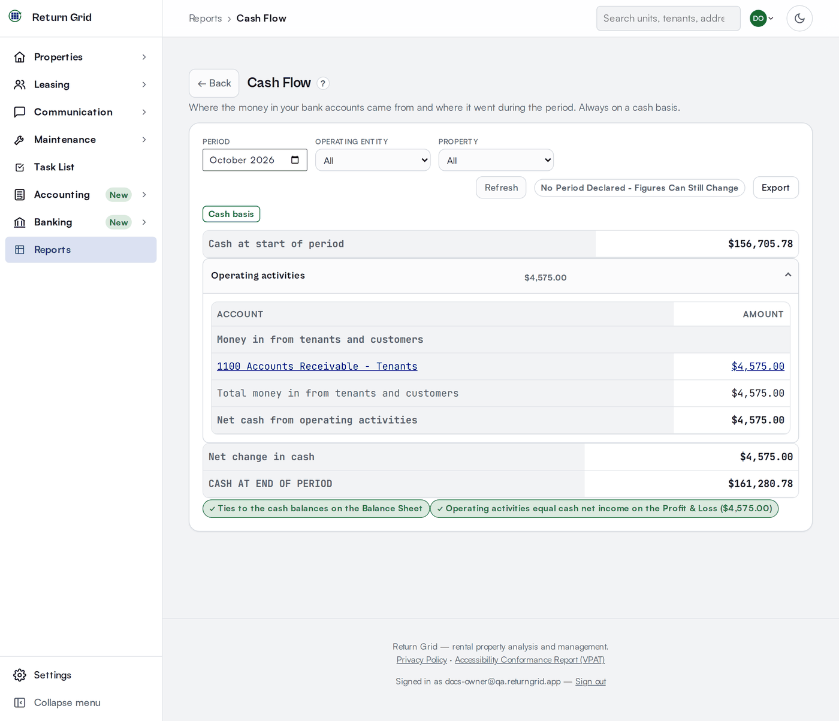
Task: Expand the Properties submenu chevron
Action: click(144, 57)
